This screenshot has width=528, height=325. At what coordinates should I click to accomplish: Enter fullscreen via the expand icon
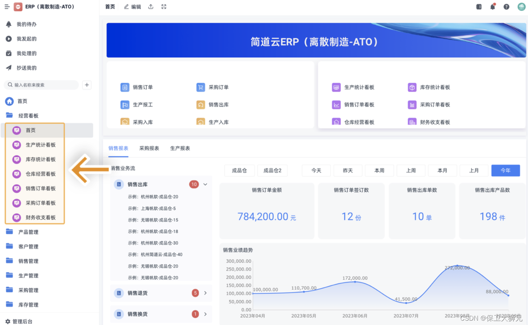[x=164, y=7]
